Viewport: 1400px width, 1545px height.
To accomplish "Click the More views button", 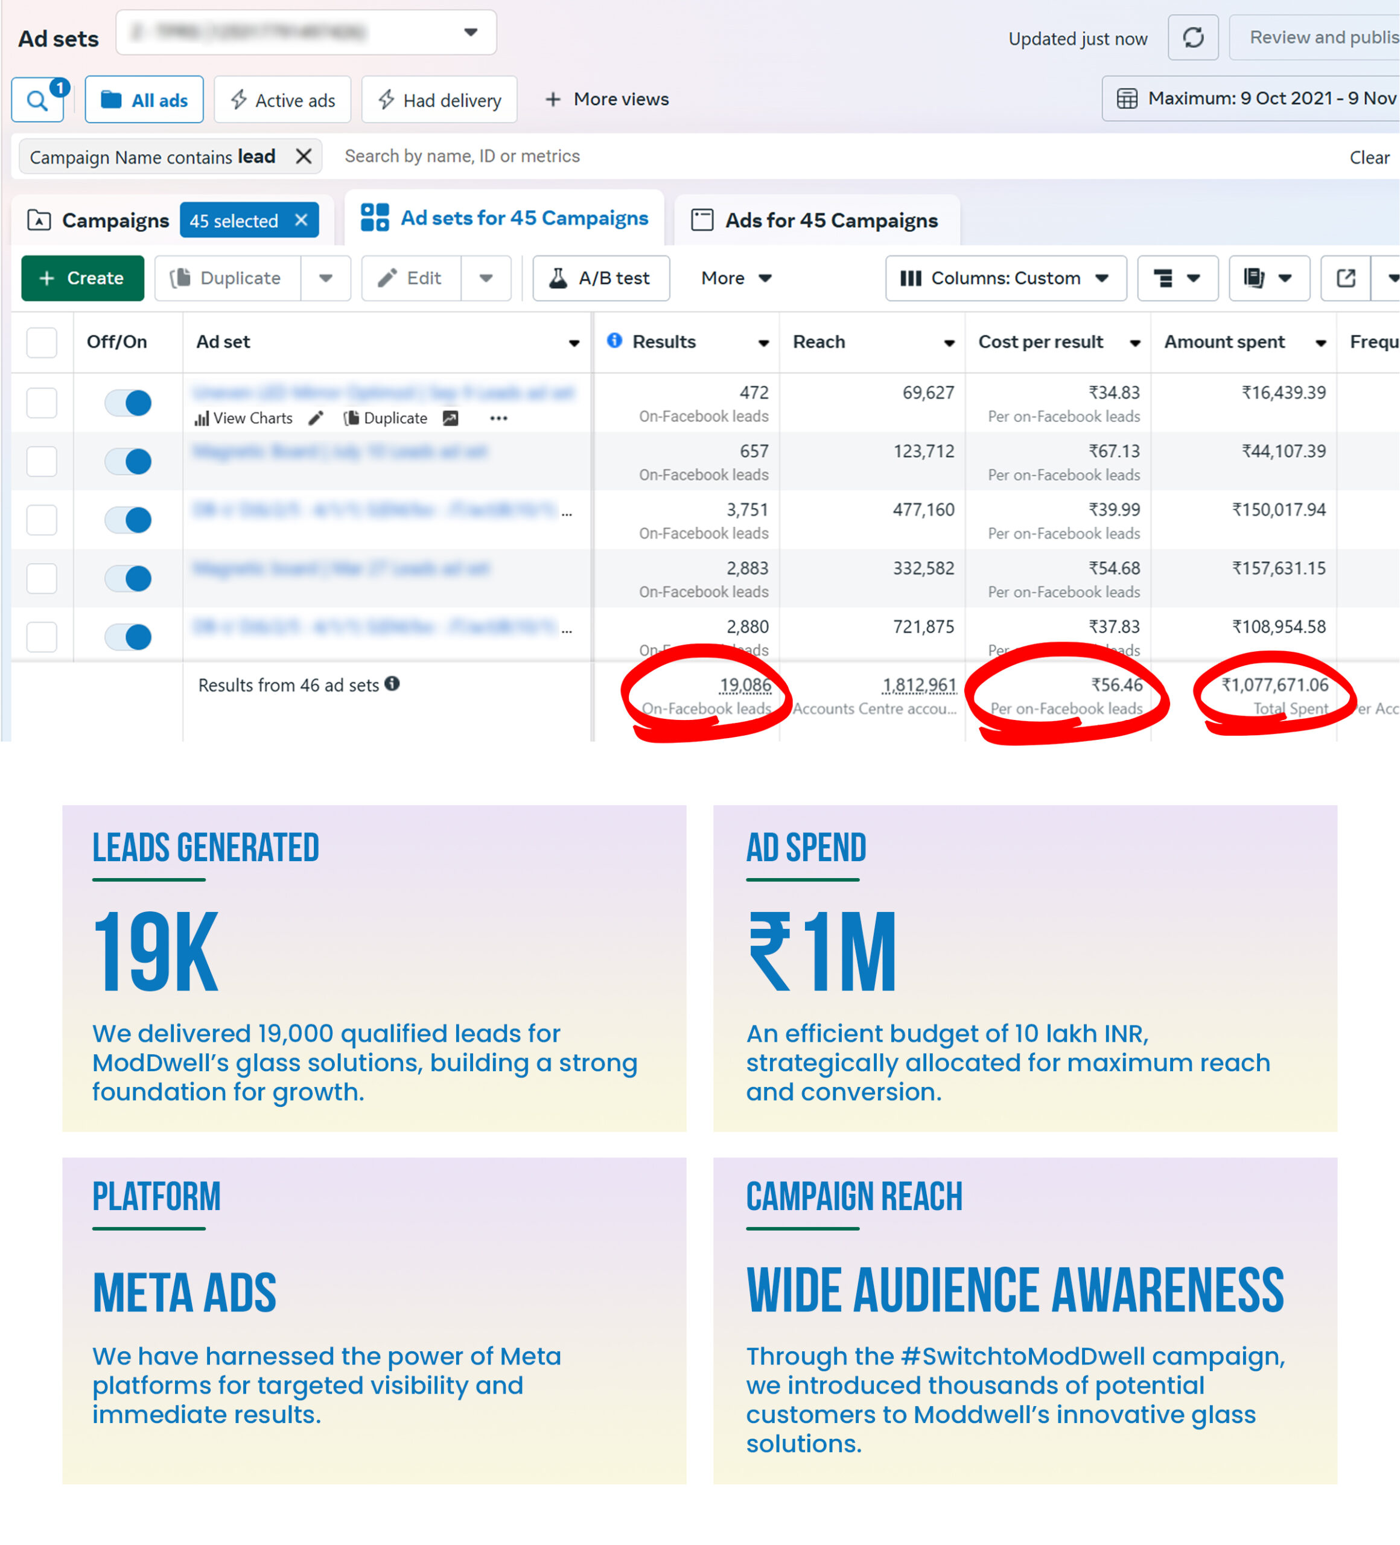I will [x=606, y=99].
